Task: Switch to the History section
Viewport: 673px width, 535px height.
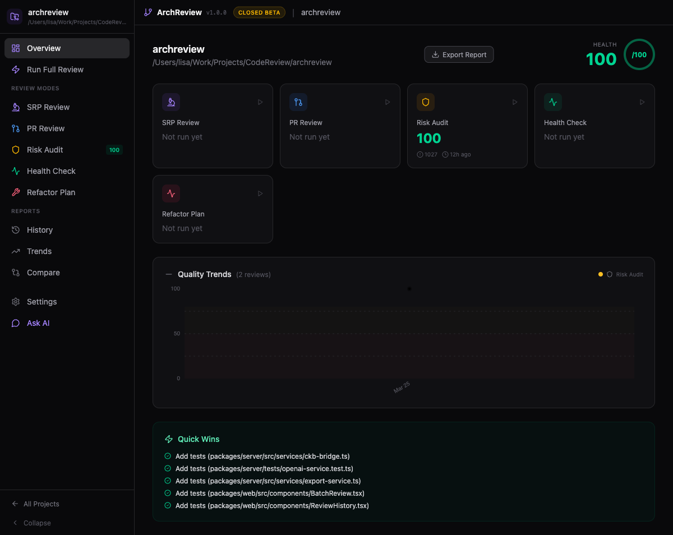Action: tap(39, 230)
